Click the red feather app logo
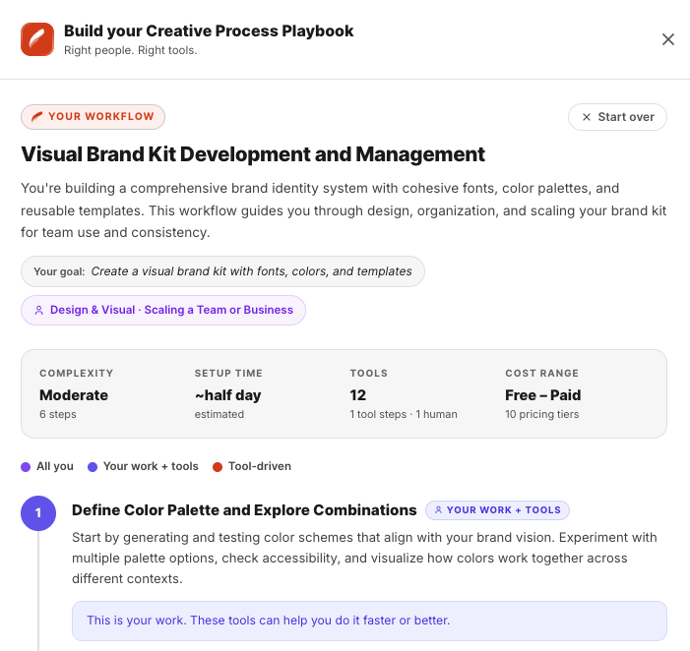The image size is (690, 651). click(x=37, y=39)
